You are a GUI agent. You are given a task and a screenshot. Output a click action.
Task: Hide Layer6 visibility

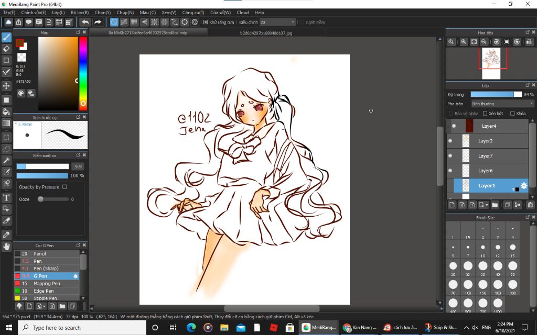click(450, 171)
